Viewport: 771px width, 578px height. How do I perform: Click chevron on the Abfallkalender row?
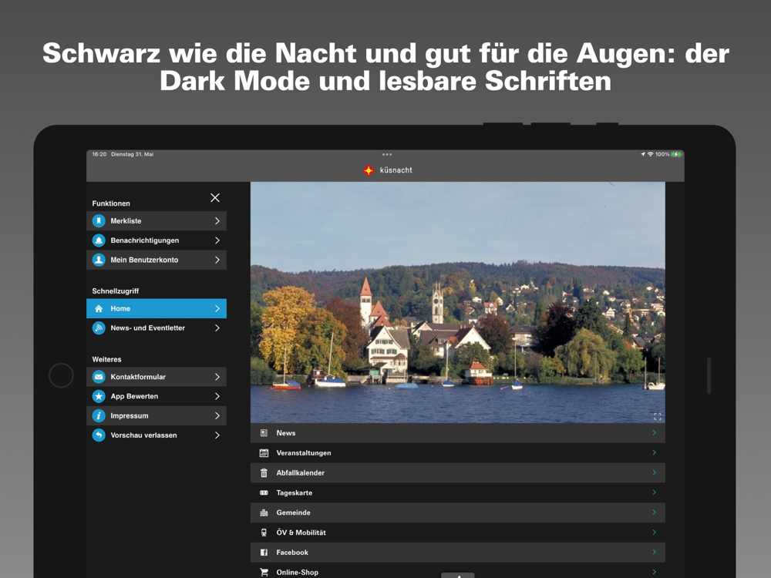[654, 472]
